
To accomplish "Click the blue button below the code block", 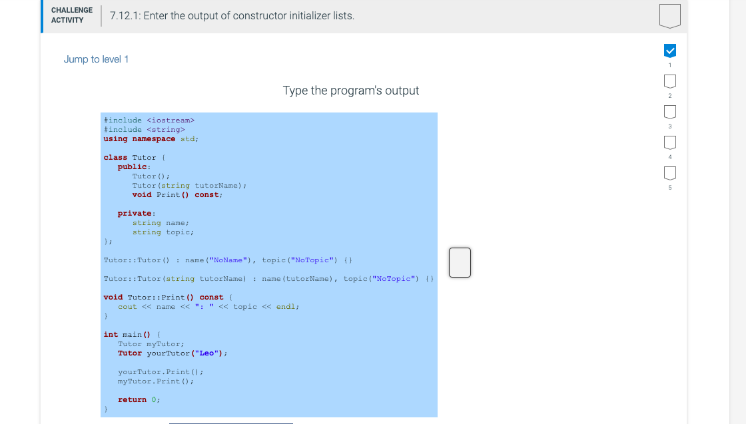I will (x=231, y=423).
